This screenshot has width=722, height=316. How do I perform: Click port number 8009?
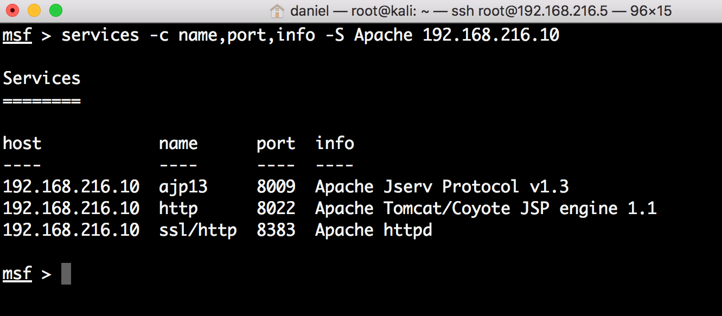pos(276,187)
